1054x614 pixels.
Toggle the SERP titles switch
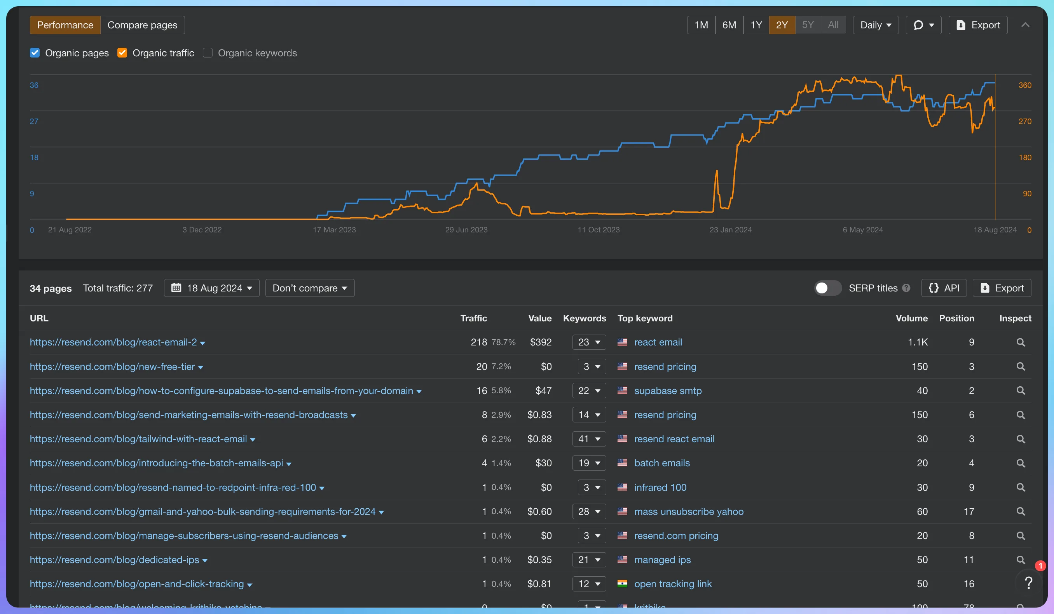(x=828, y=288)
